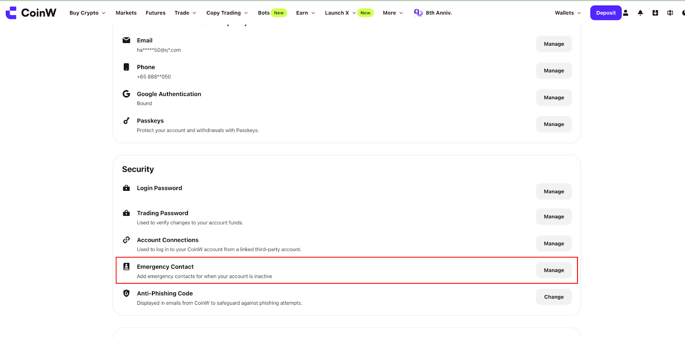Open the language globe icon
This screenshot has height=338, width=685.
670,13
